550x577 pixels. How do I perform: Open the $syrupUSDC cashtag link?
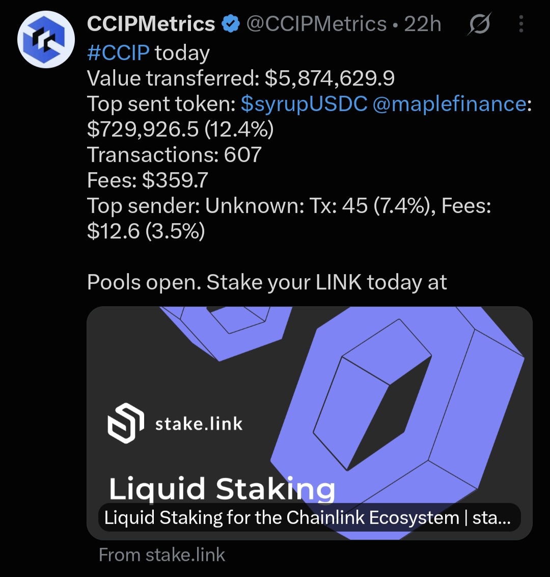click(x=304, y=103)
